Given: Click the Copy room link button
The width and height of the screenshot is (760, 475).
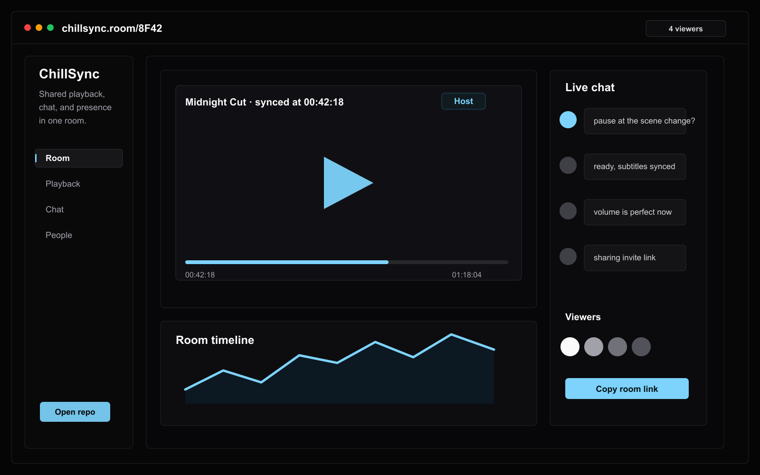Looking at the screenshot, I should 627,389.
